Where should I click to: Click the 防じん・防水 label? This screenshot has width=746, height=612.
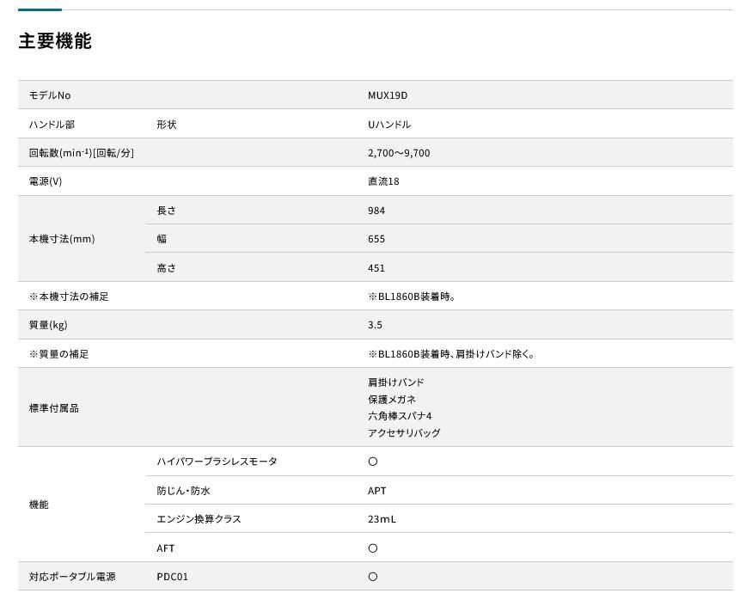coord(183,491)
